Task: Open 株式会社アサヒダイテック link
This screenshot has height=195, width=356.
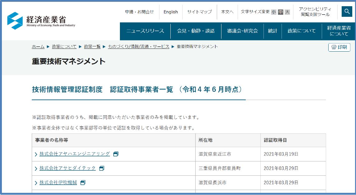Action: click(67, 168)
